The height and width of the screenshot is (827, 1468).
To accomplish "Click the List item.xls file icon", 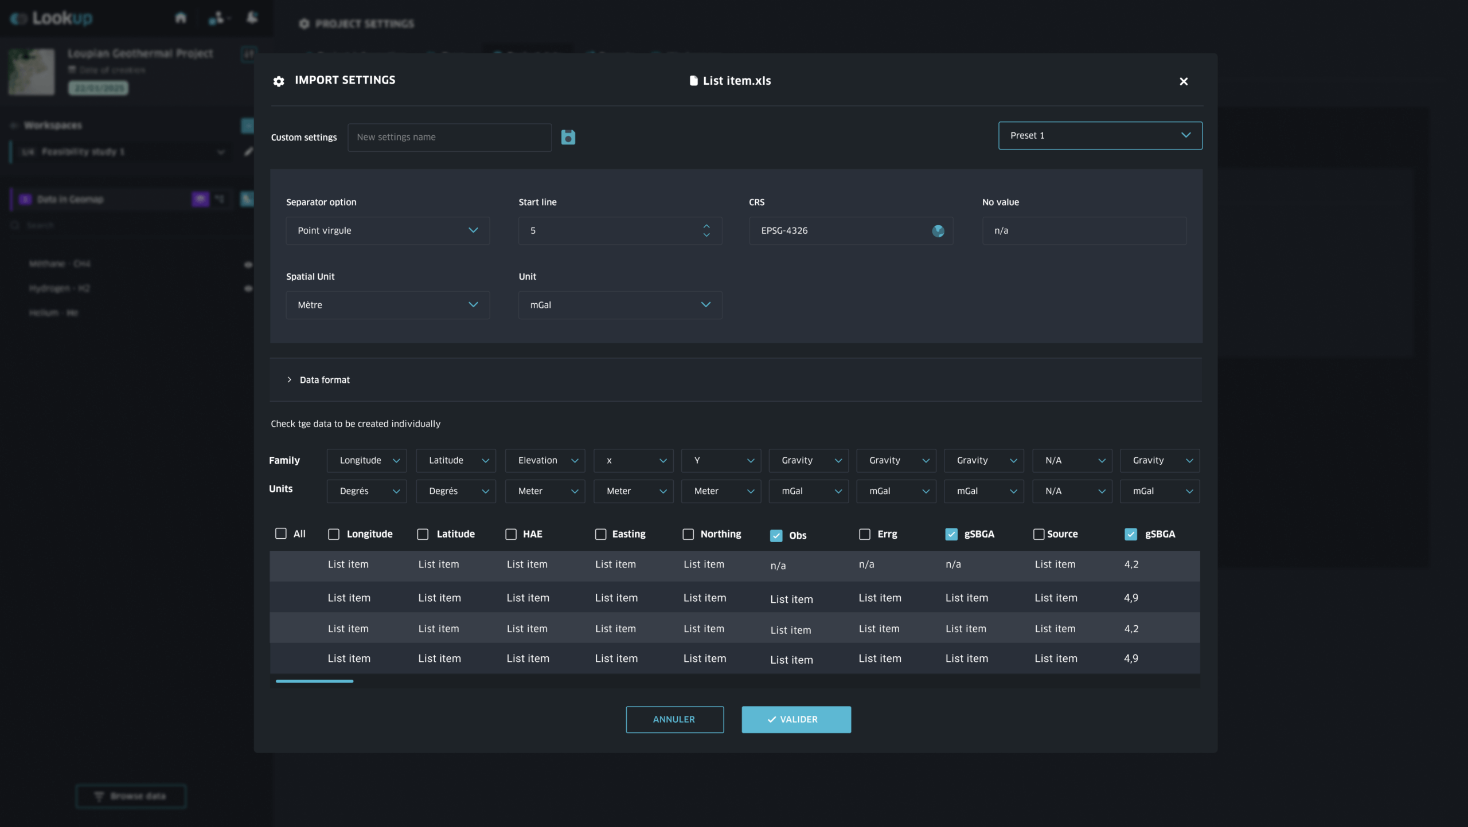I will [693, 81].
